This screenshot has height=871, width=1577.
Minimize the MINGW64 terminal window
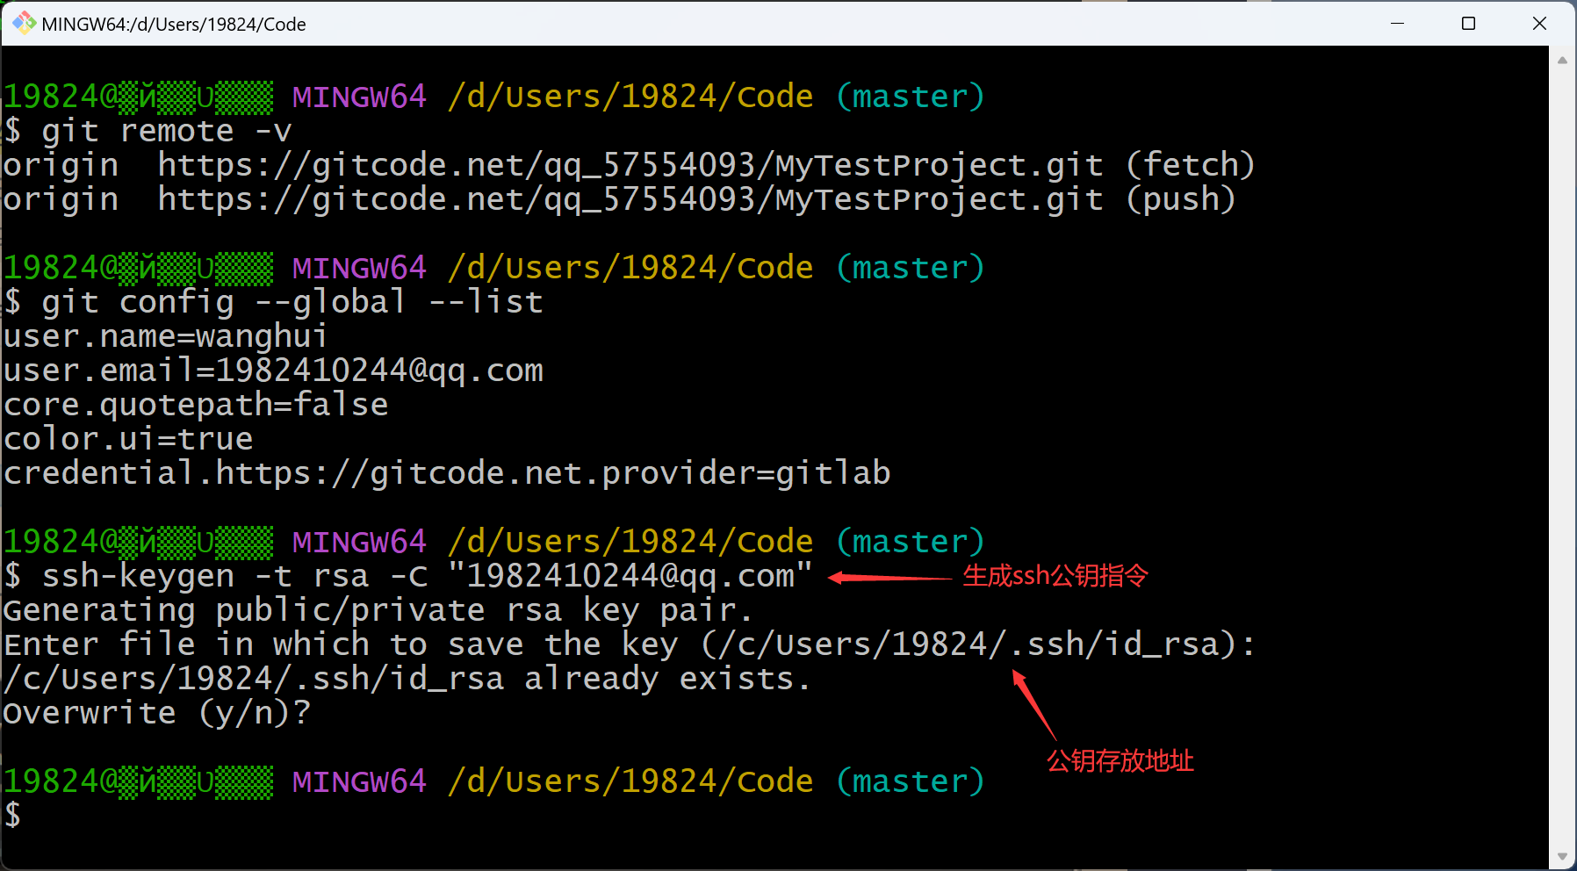pos(1397,23)
